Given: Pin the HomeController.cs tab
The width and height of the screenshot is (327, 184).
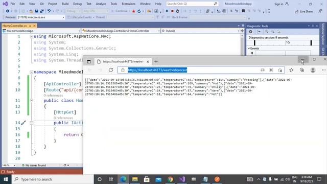Looking at the screenshot, I should pos(30,26).
